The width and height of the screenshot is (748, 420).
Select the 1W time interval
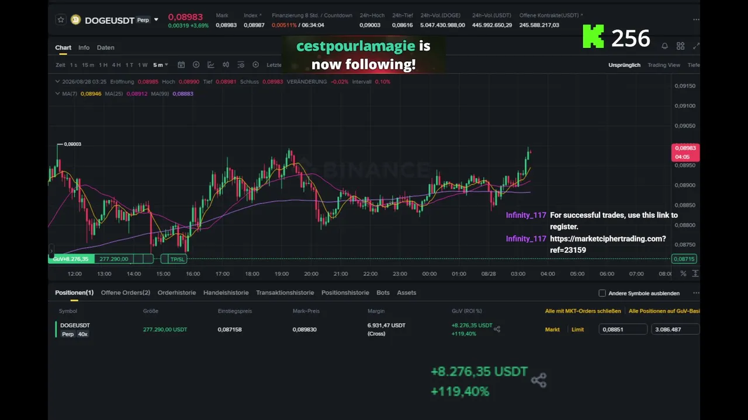[x=143, y=65]
